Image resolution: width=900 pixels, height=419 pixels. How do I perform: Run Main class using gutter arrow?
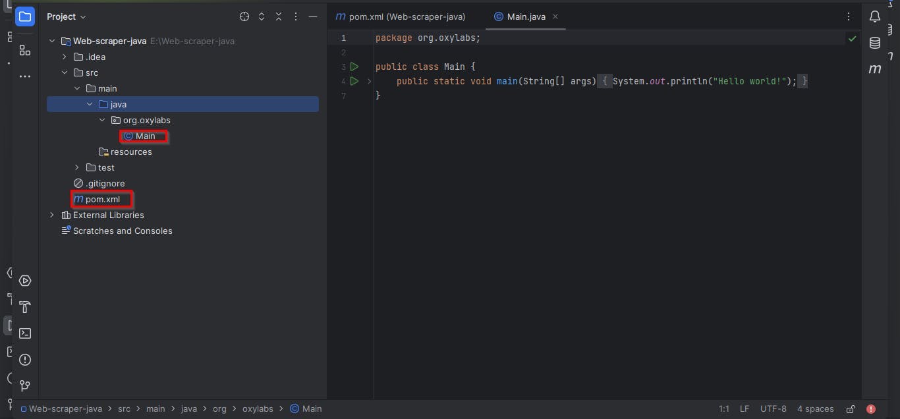(x=354, y=67)
